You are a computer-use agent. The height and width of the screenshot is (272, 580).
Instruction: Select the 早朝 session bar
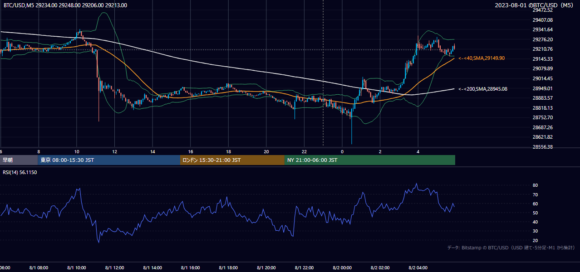pos(19,160)
